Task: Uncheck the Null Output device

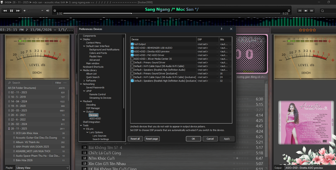Action: tap(132, 44)
